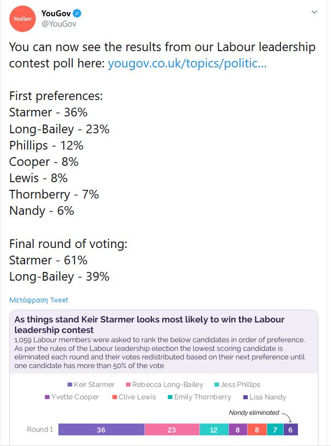Click the dark purple Nandy 6 segment
This screenshot has height=446, width=331.
click(291, 430)
